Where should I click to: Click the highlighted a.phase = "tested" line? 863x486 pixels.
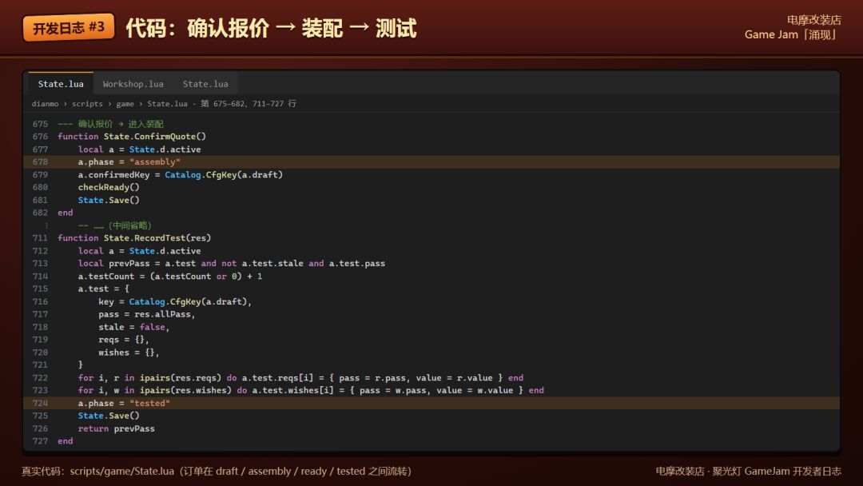431,403
